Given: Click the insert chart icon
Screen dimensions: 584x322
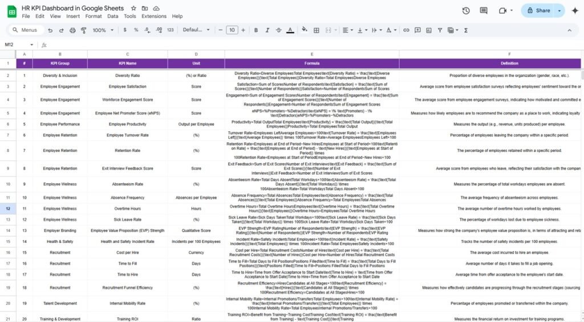Looking at the screenshot, I should coord(429,30).
